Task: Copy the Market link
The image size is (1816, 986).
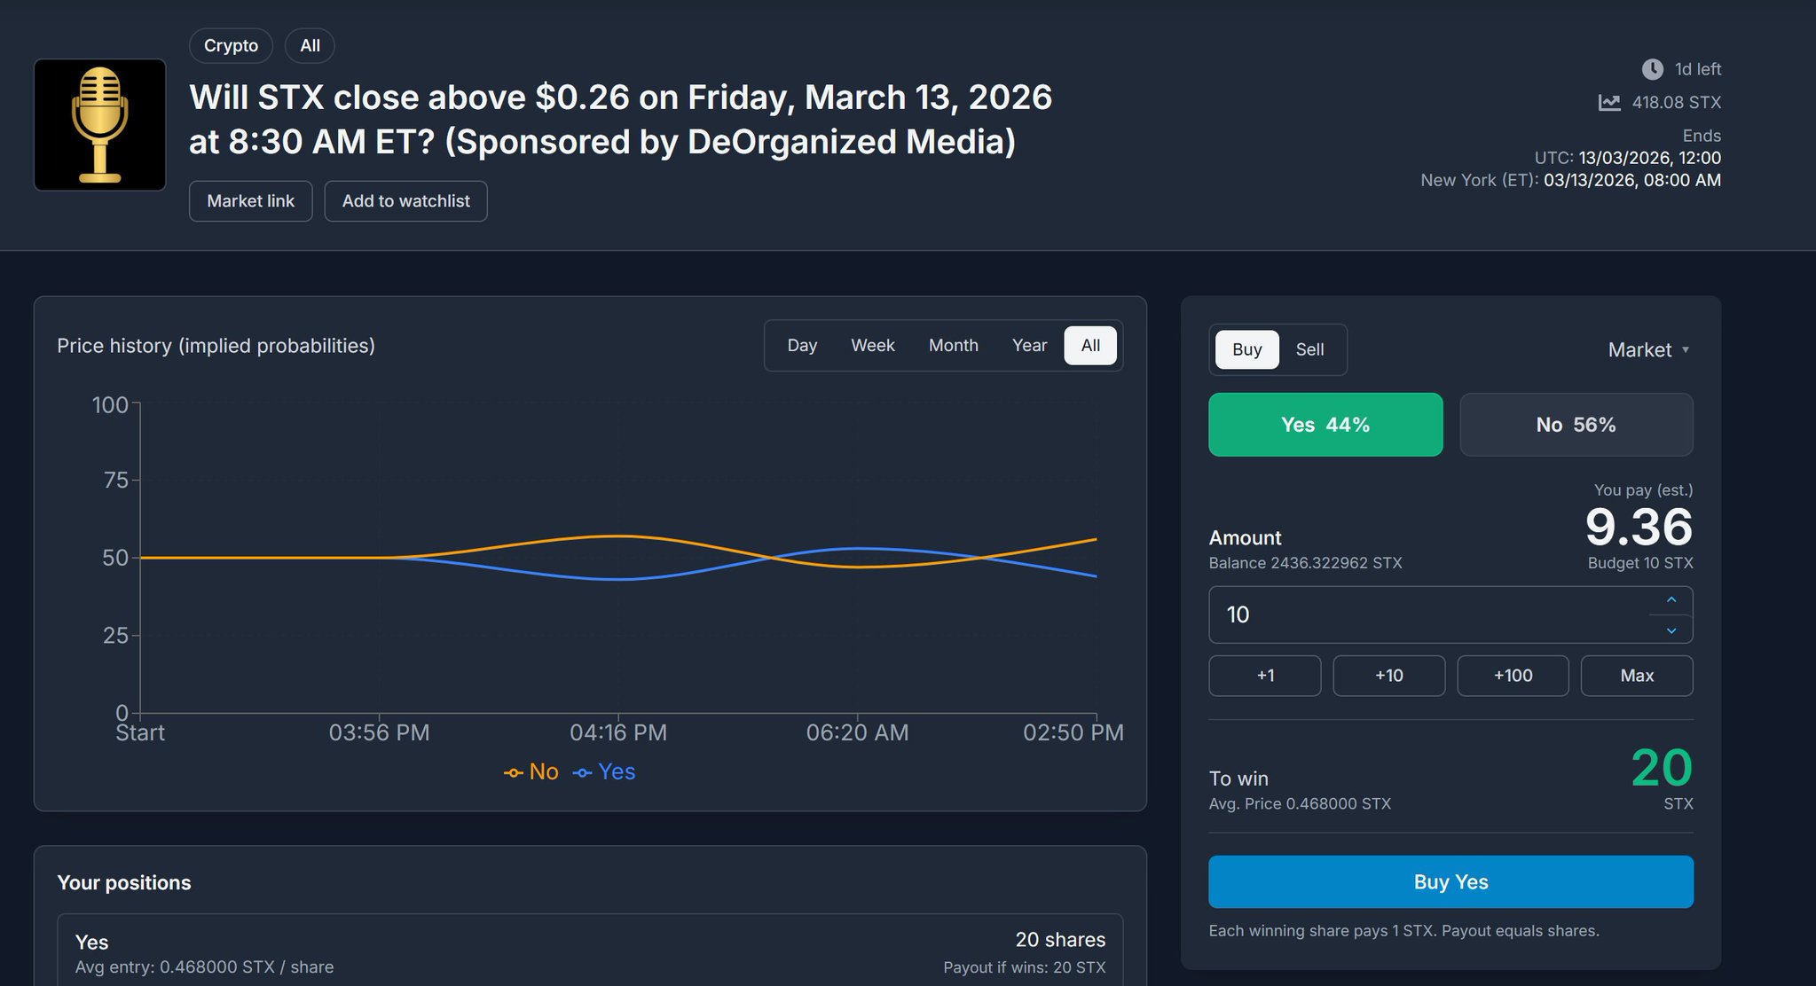Action: pos(250,201)
